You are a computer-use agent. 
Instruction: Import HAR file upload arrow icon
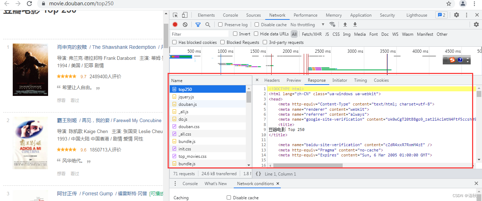tap(345, 24)
